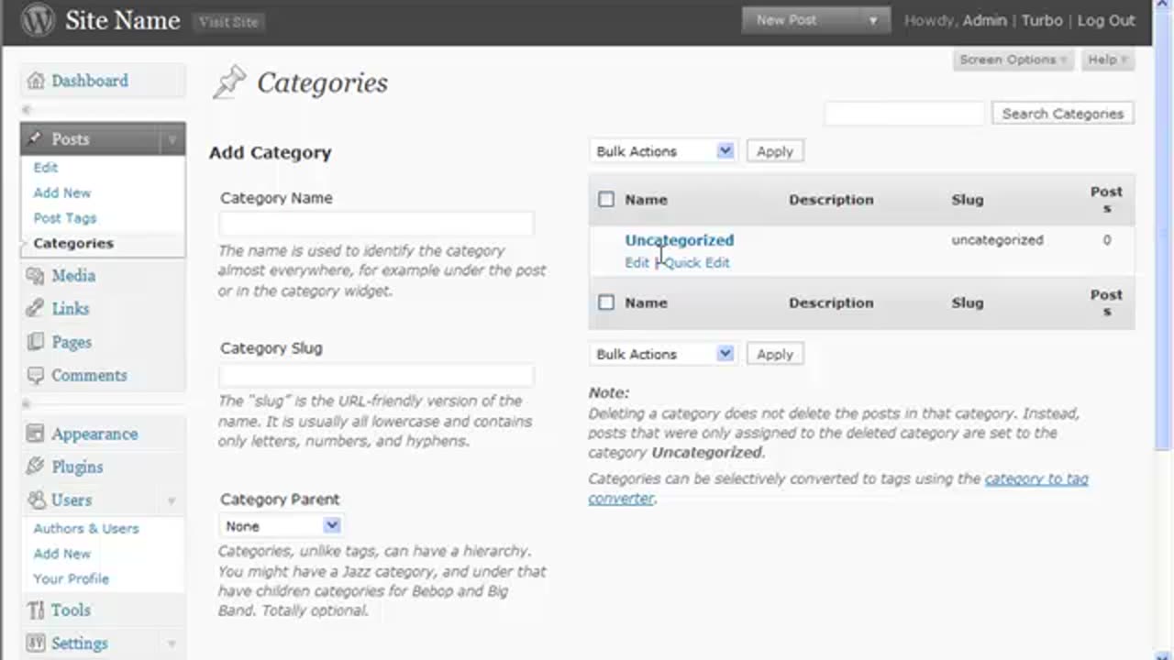Tick the select-all checkbox in table header

click(x=606, y=199)
